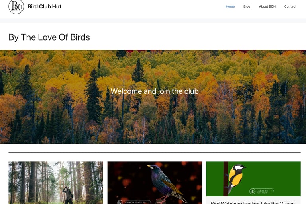Click the horizontal divider below the banner
Screen dimensions: 306x204
pyautogui.click(x=155, y=153)
